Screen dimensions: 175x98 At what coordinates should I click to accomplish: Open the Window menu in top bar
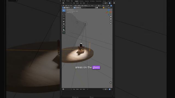click(68, 1)
